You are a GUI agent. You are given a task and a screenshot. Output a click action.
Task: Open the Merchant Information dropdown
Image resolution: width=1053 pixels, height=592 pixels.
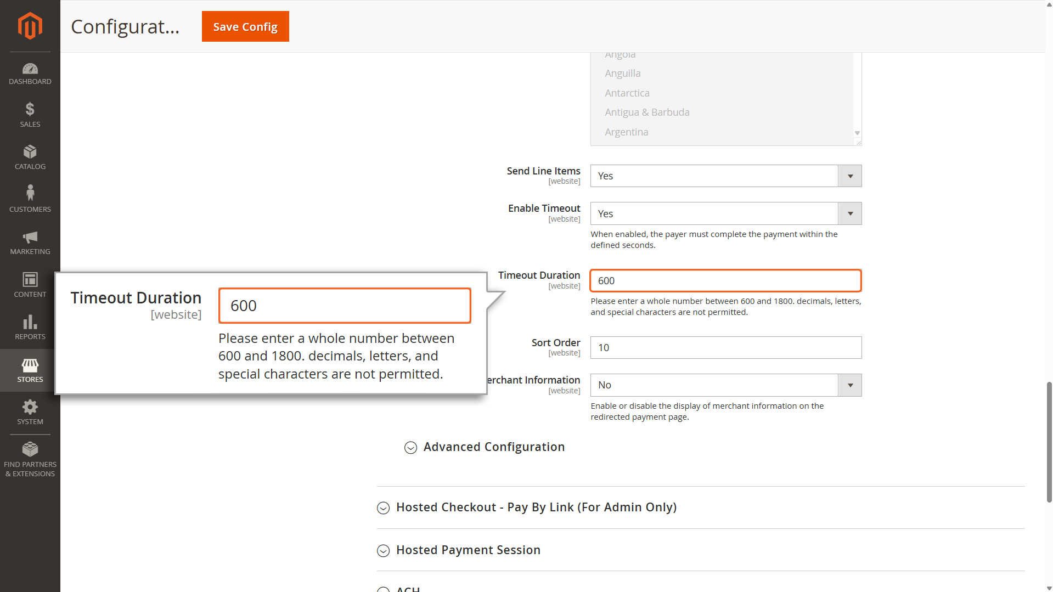[725, 385]
